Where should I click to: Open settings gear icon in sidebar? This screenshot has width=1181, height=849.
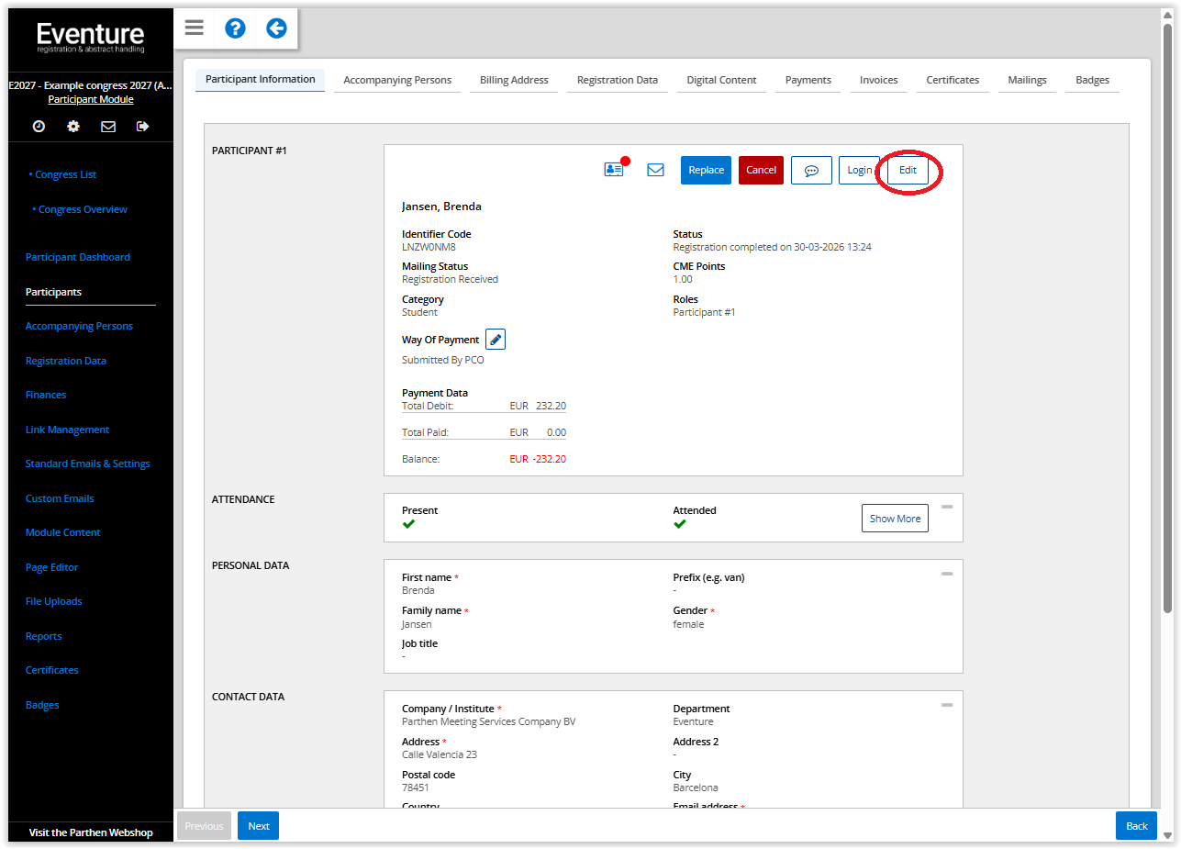73,127
